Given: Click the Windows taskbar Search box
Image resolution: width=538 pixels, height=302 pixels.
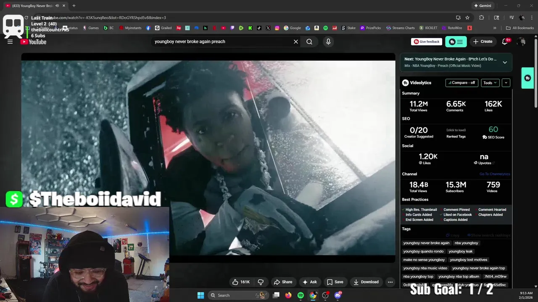Looking at the screenshot, I should click(x=238, y=295).
